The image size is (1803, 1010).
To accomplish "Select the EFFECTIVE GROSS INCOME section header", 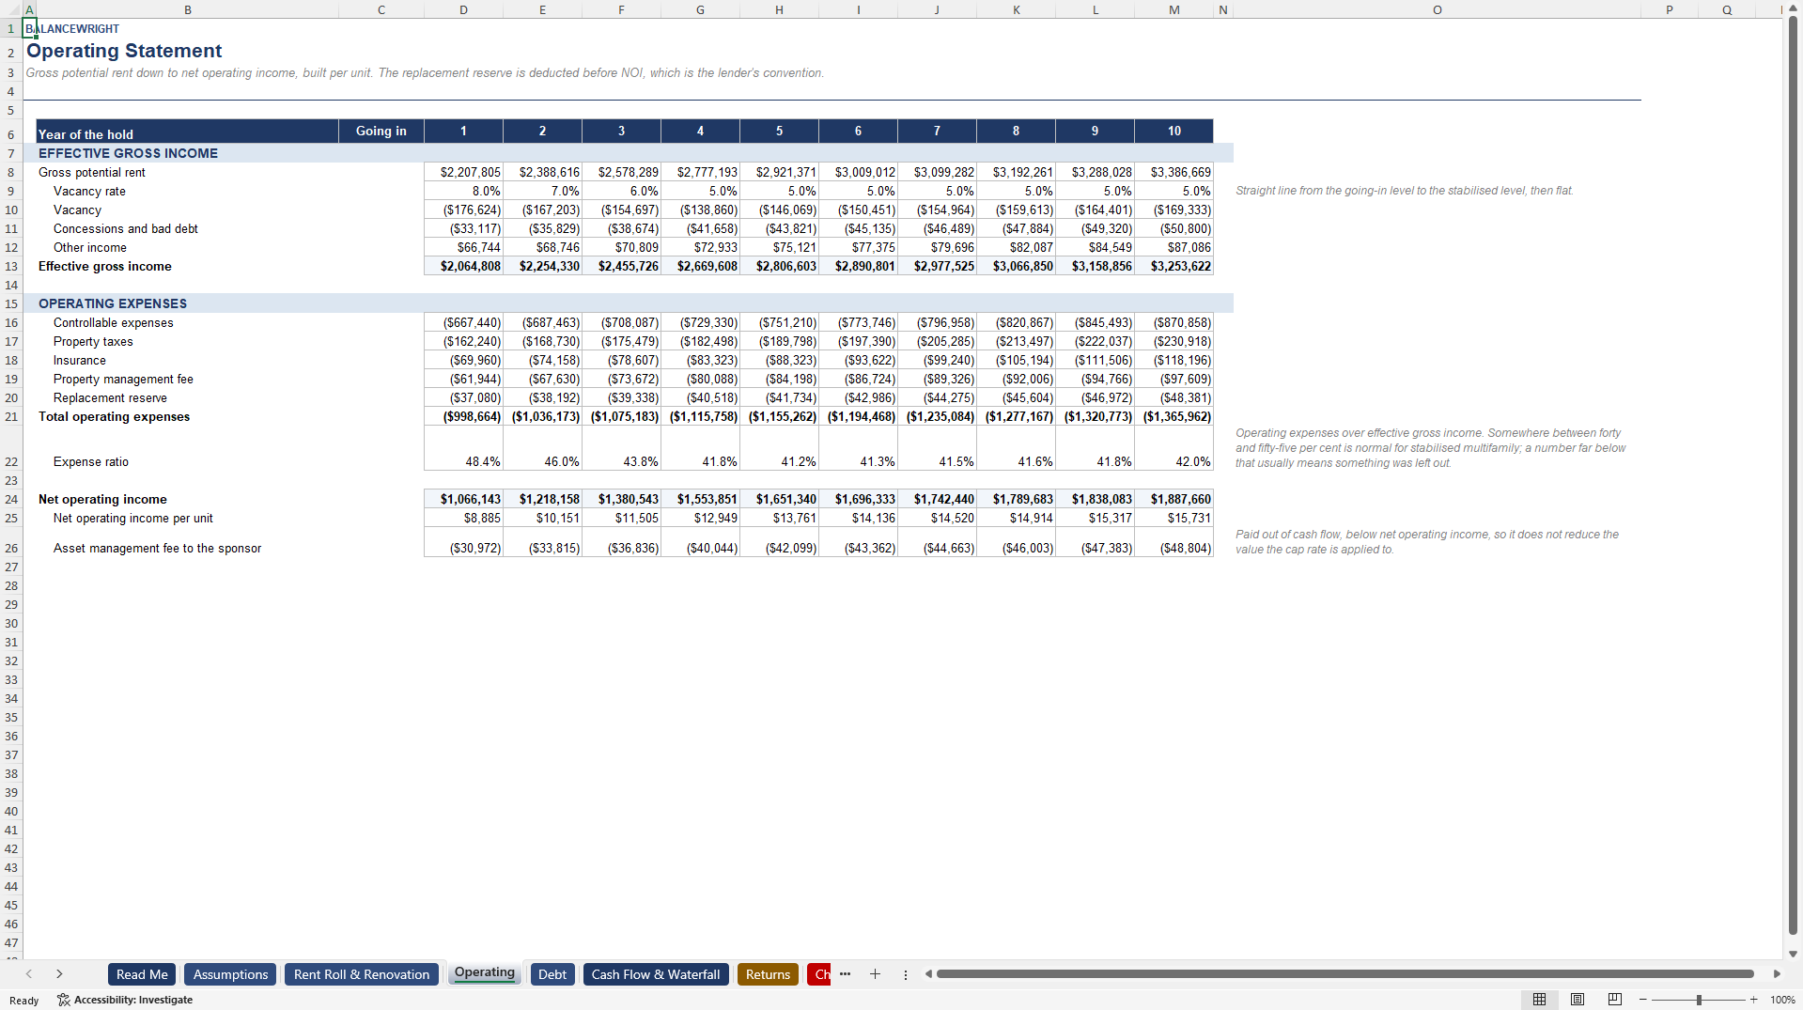I will pos(128,153).
